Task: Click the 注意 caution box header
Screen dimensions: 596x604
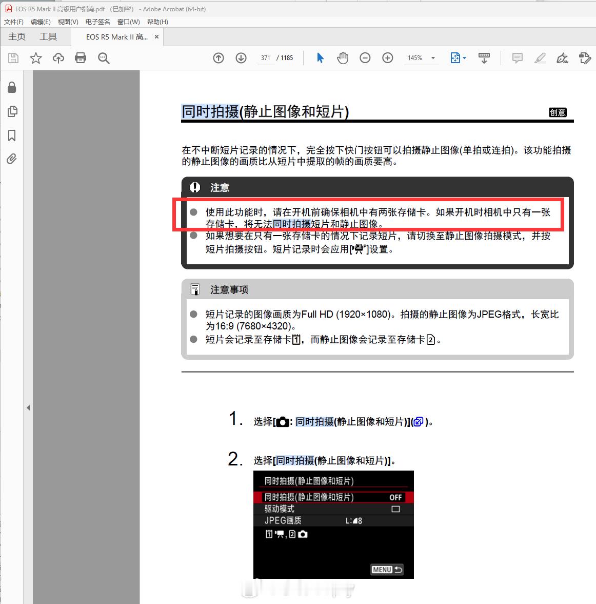Action: (x=378, y=187)
